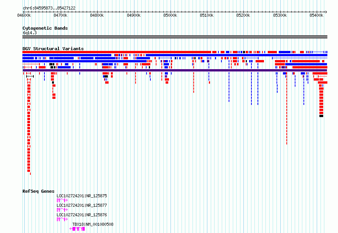Click the chr6:84595873..85427122 region label

click(x=49, y=8)
